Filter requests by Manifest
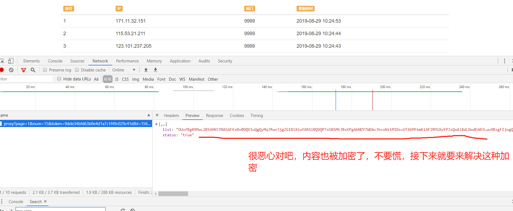The image size is (513, 211). pos(197,79)
